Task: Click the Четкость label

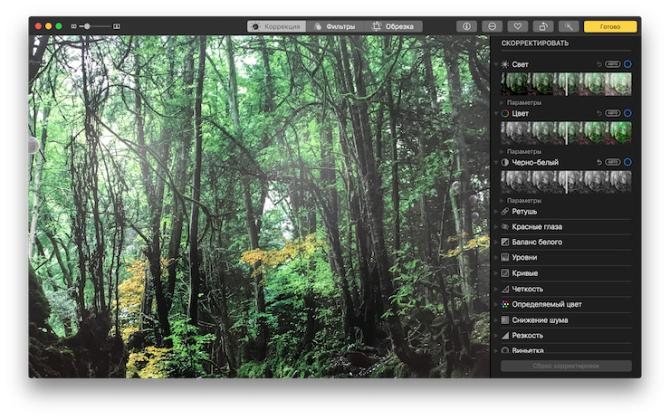Action: tap(527, 290)
